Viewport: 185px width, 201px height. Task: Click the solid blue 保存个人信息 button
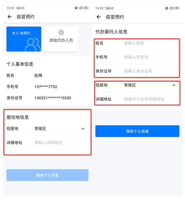tap(137, 131)
